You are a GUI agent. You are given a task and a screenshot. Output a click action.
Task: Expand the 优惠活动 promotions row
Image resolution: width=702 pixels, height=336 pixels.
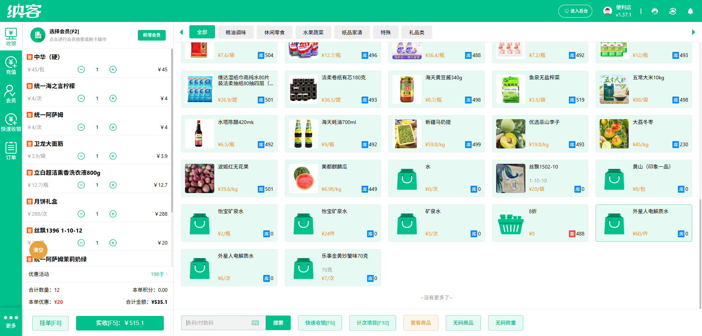[x=98, y=274]
